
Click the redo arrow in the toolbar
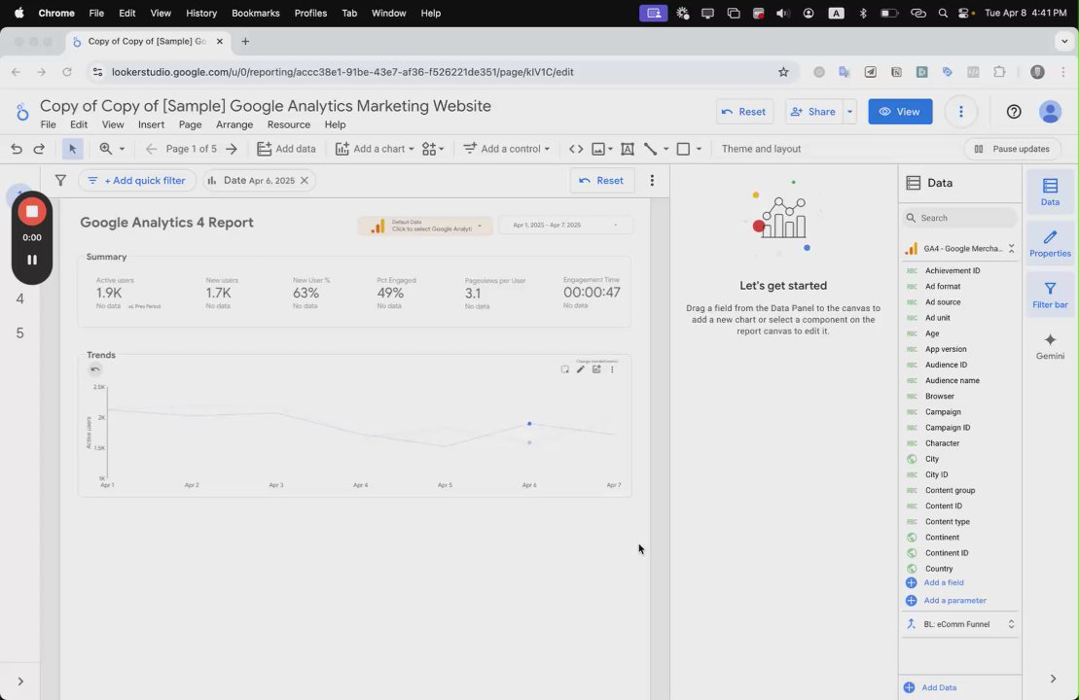pyautogui.click(x=39, y=149)
